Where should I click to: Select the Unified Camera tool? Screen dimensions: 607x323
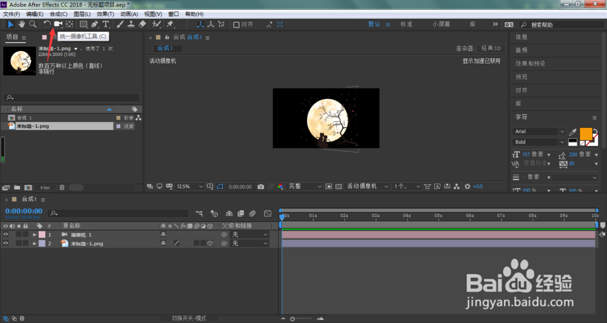pos(58,24)
